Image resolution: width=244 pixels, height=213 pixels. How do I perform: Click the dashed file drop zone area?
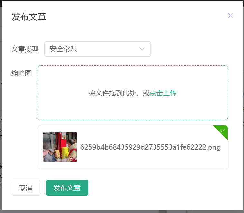pos(133,93)
